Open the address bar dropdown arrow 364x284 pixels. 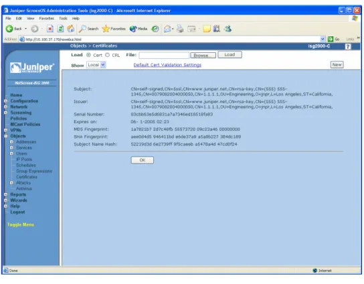(323, 39)
